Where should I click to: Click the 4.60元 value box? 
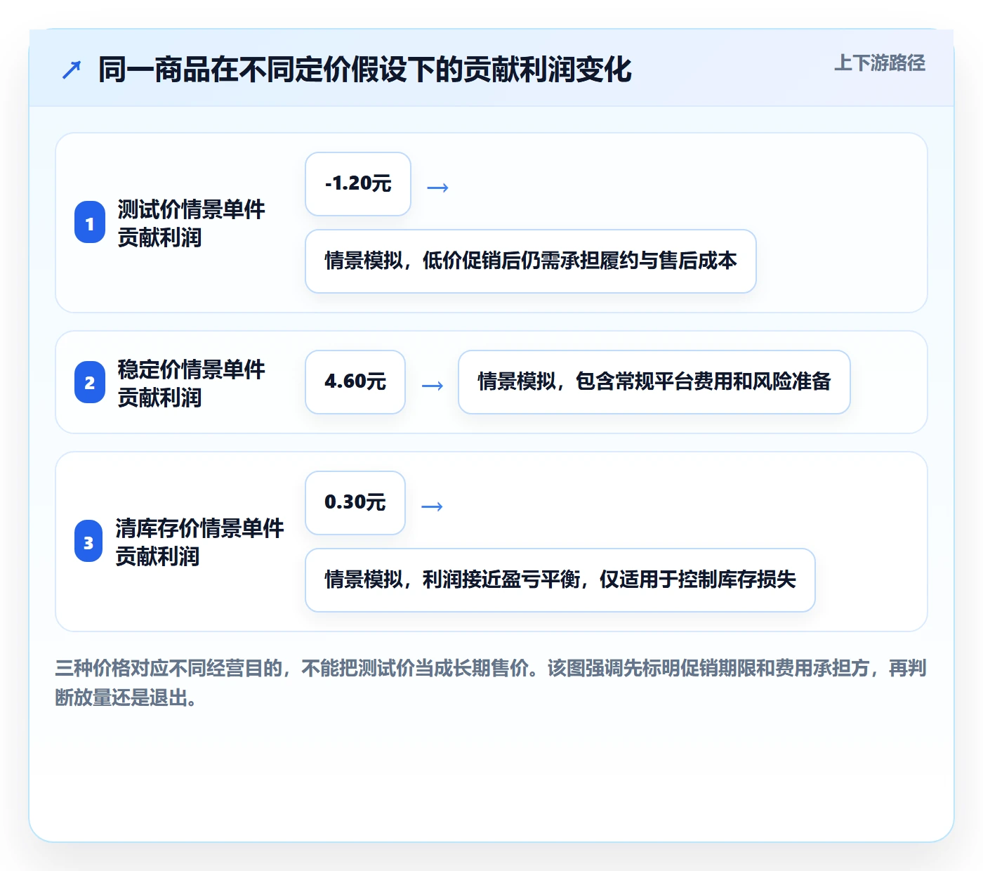tap(355, 382)
